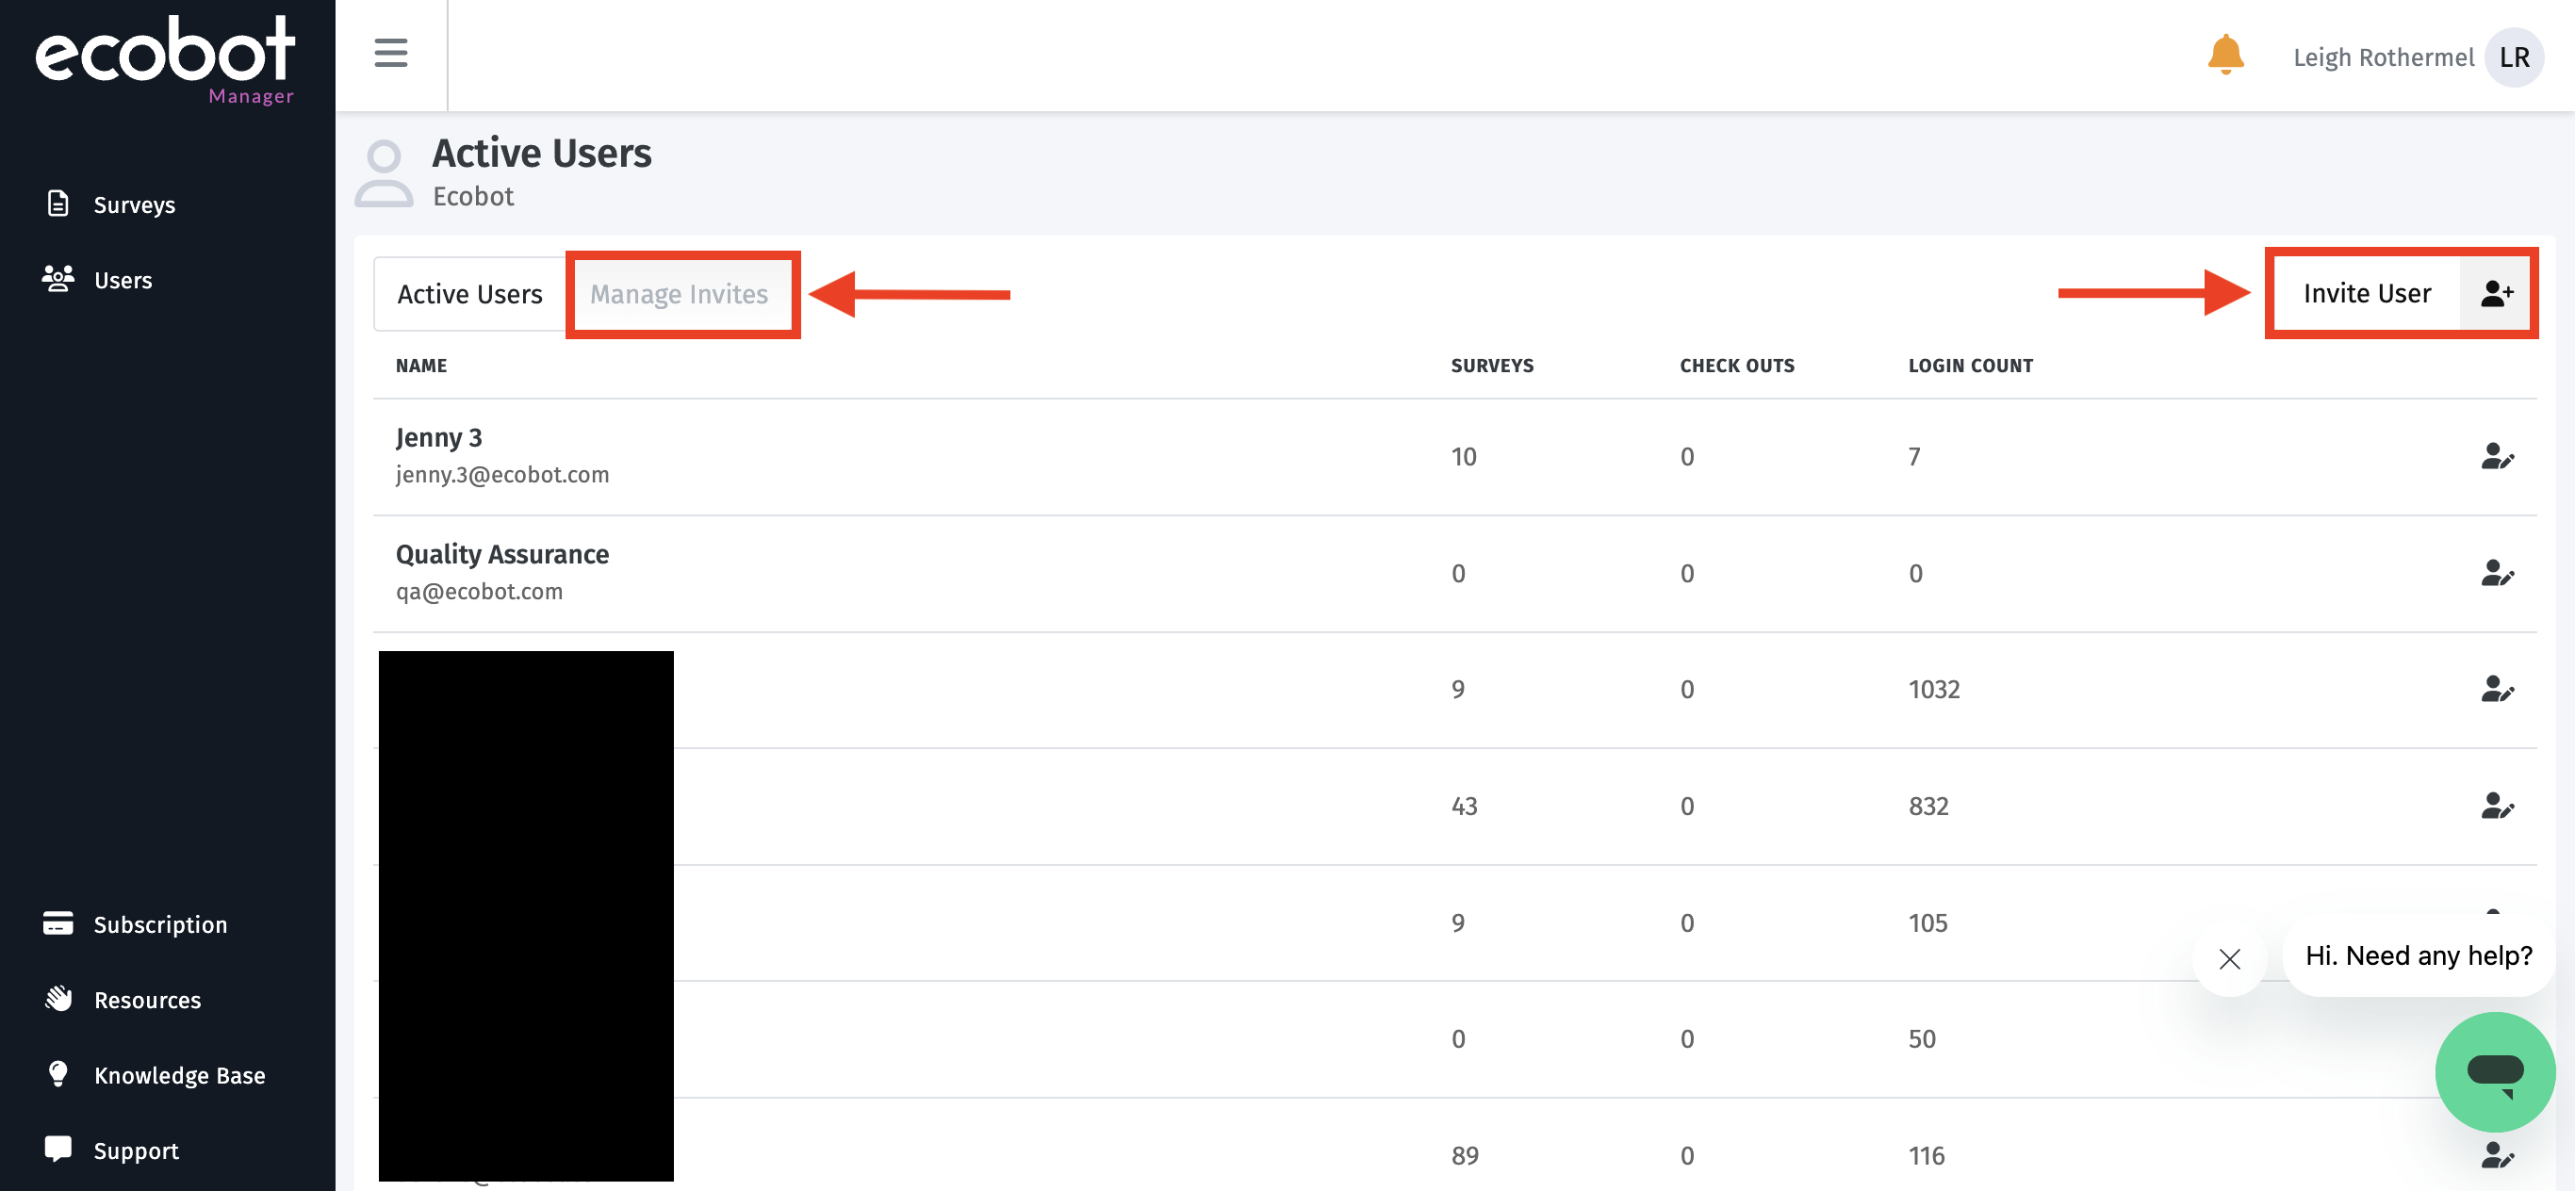Open the chat messenger widget

[x=2494, y=1072]
